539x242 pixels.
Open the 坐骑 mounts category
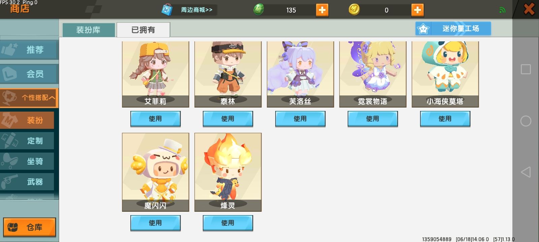[27, 161]
